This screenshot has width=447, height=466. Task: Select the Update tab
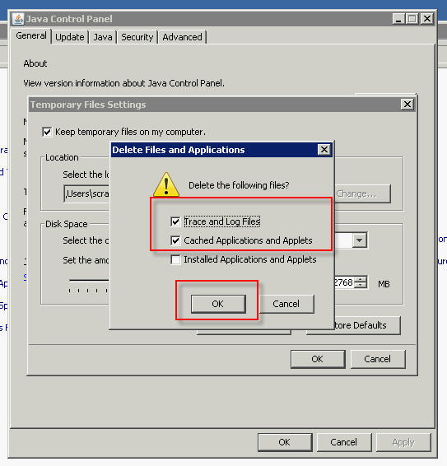coord(70,37)
